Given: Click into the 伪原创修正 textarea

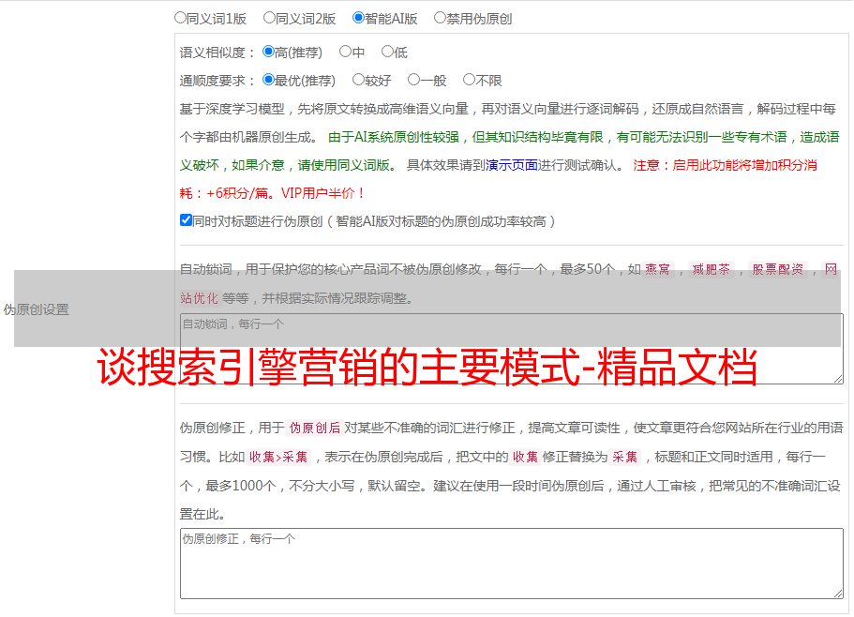Looking at the screenshot, I should 512,564.
